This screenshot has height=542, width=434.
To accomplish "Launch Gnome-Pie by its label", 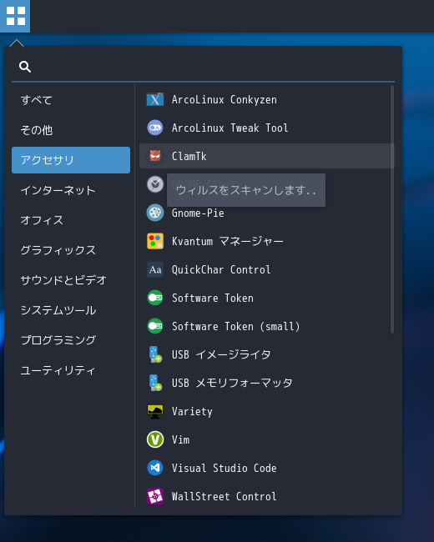I will point(198,213).
